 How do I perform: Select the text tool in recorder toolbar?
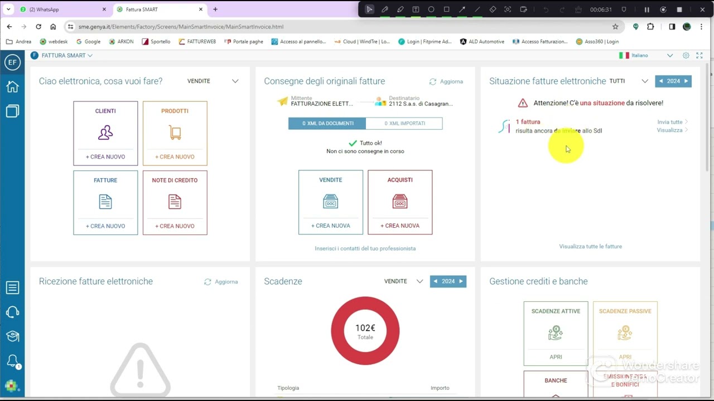coord(416,9)
